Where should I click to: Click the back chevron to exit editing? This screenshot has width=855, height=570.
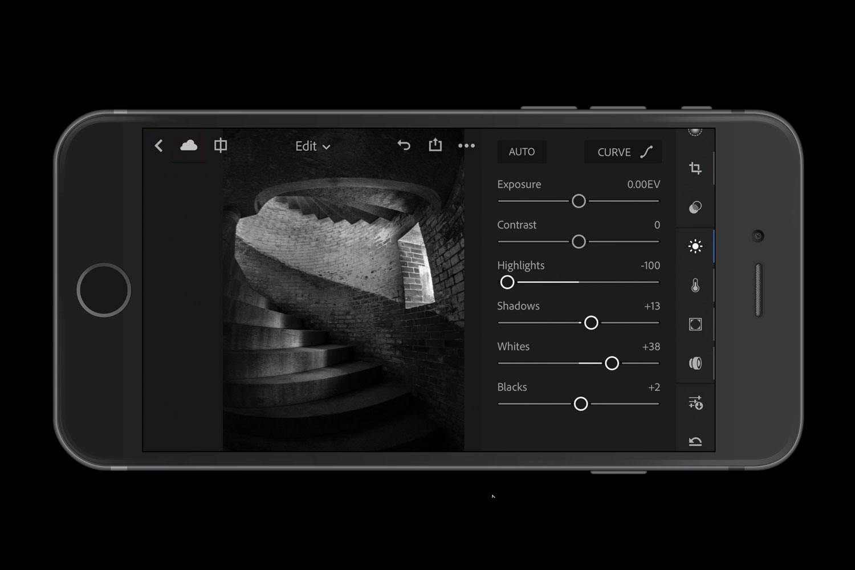[158, 146]
